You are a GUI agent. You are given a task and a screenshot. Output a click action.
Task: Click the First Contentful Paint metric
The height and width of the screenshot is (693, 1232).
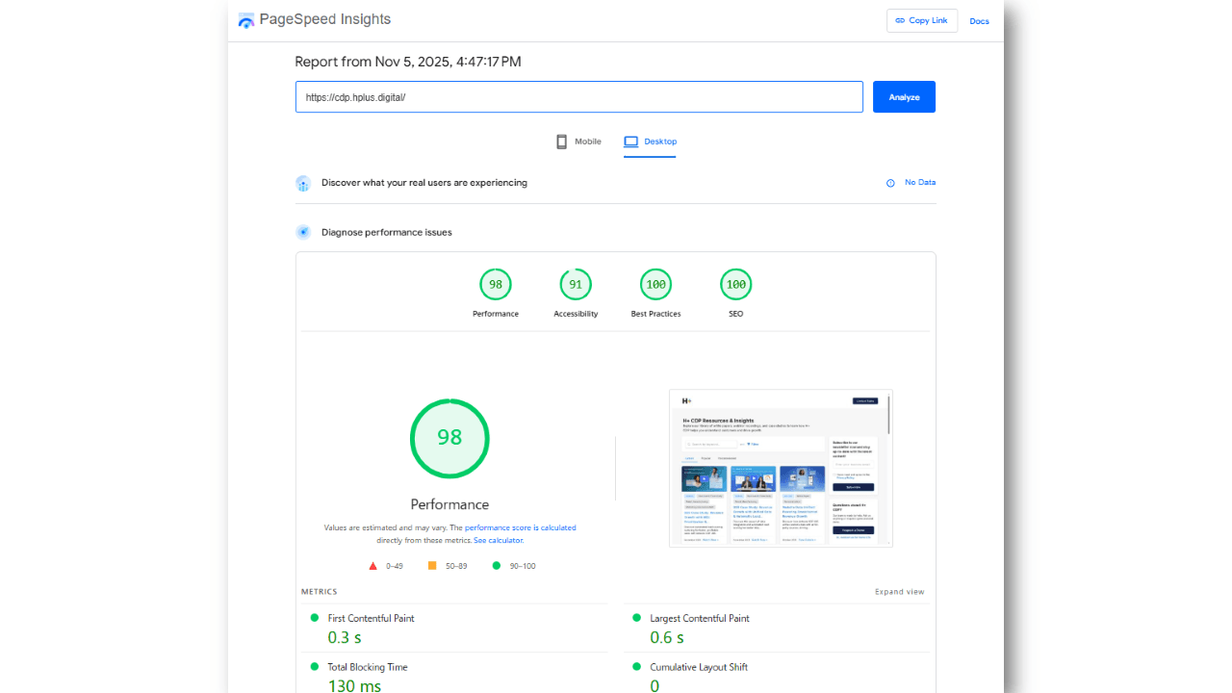(371, 618)
